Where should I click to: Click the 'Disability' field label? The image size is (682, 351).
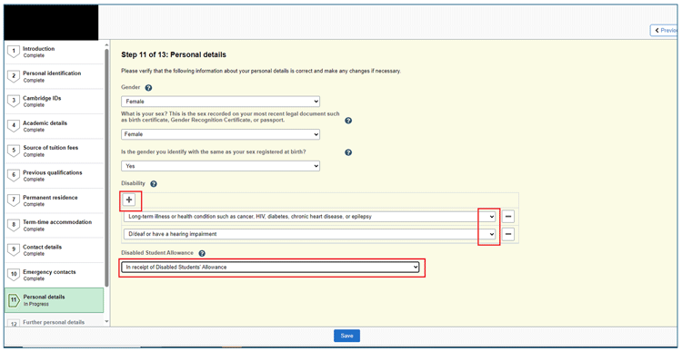coord(133,184)
